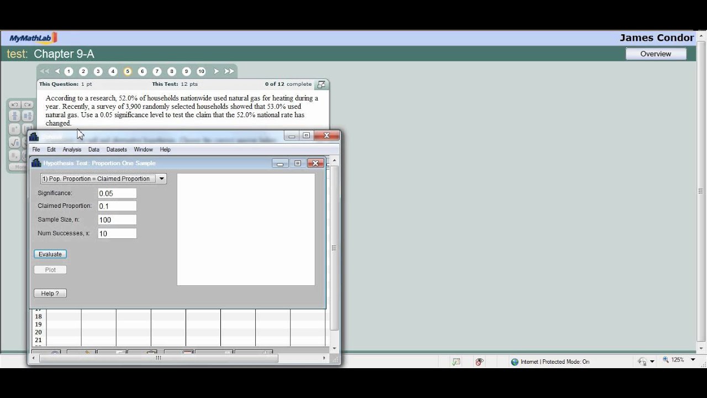Open the hypothesis type dropdown
Viewport: 707px width, 398px height.
(x=103, y=179)
